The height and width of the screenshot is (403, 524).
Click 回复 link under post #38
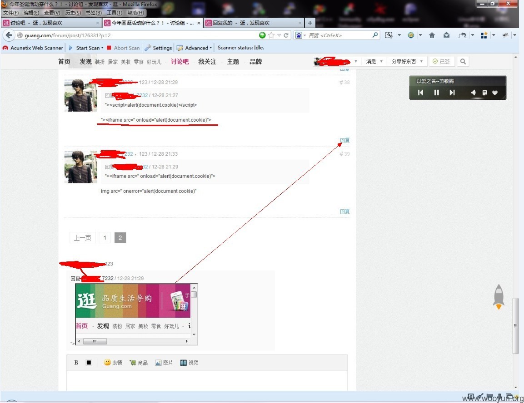click(345, 140)
